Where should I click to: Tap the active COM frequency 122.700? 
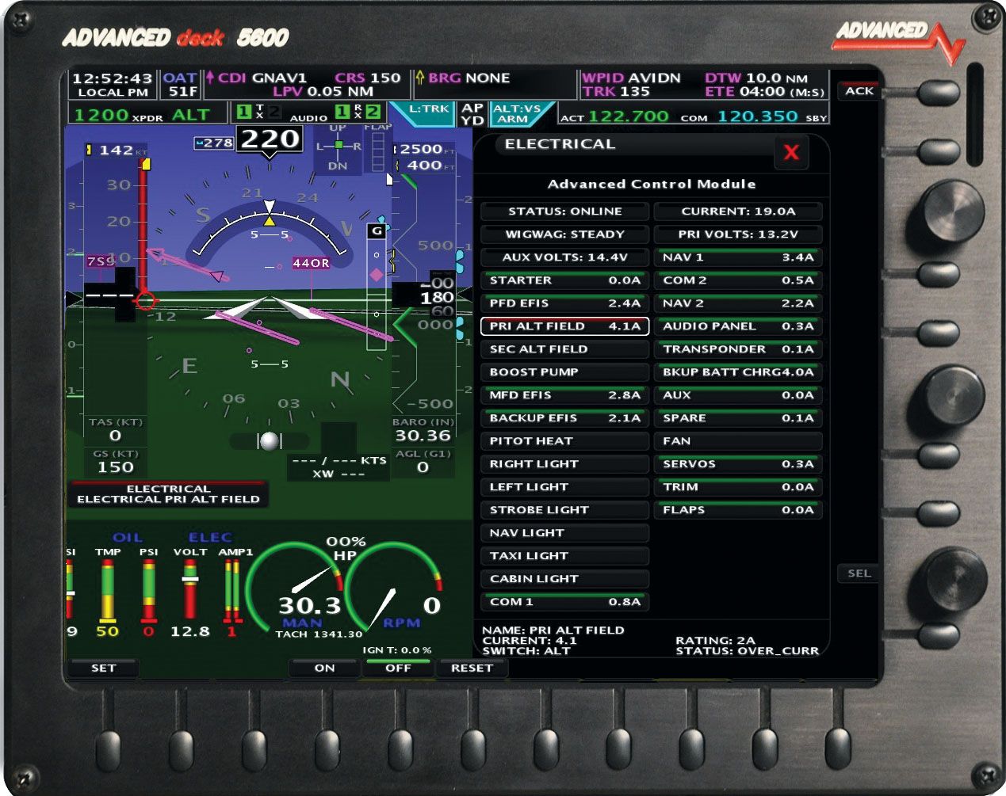pos(629,116)
